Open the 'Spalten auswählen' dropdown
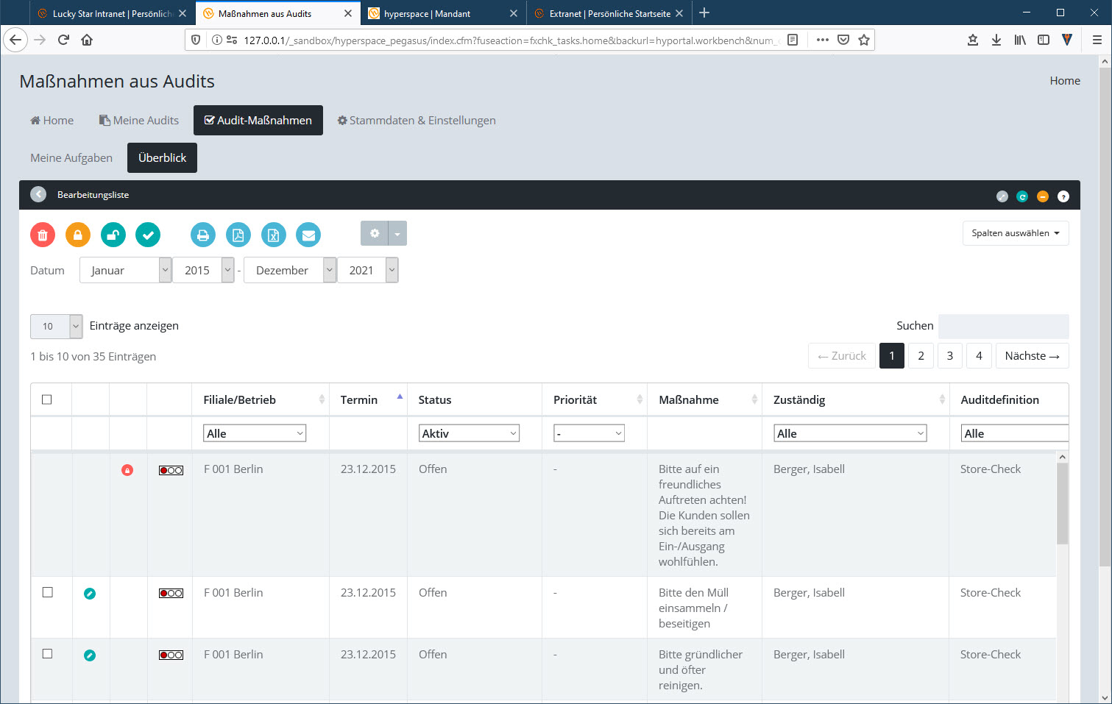Screen dimensions: 1112x704 tap(1015, 233)
